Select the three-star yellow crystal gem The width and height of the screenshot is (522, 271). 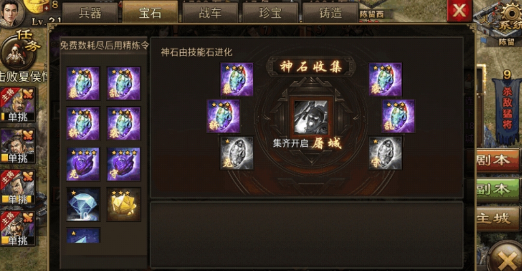pos(123,205)
